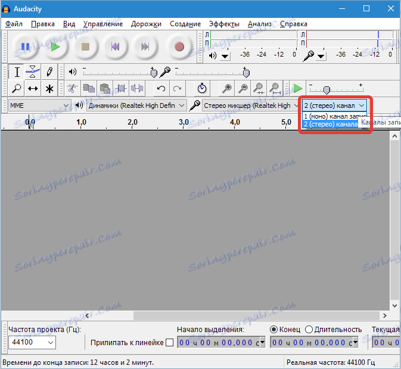Open the Анализ menu
This screenshot has width=401, height=369.
pyautogui.click(x=260, y=24)
